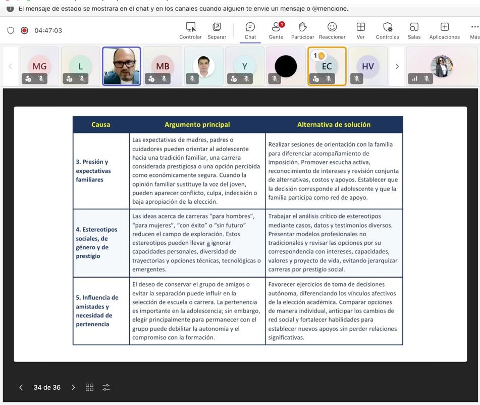Image resolution: width=480 pixels, height=405 pixels.
Task: Open the slide grid view
Action: pyautogui.click(x=89, y=387)
